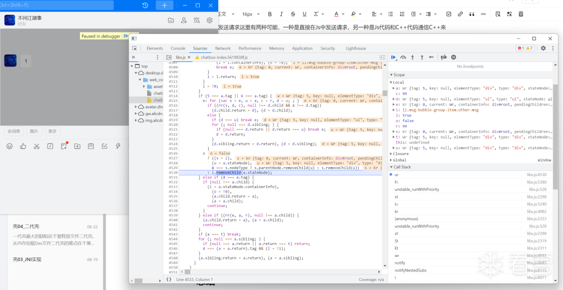Open the DevTools inspect element picker
The width and height of the screenshot is (563, 290).
pos(135,48)
